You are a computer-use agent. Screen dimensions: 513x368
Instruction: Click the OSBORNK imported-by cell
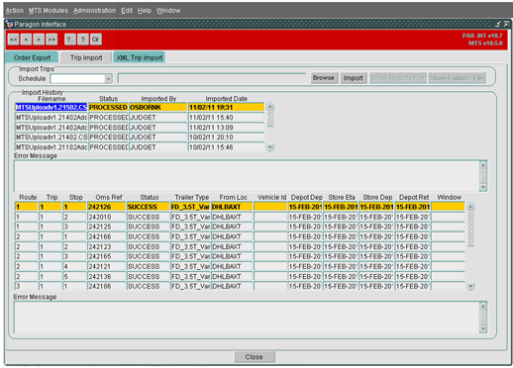point(158,107)
